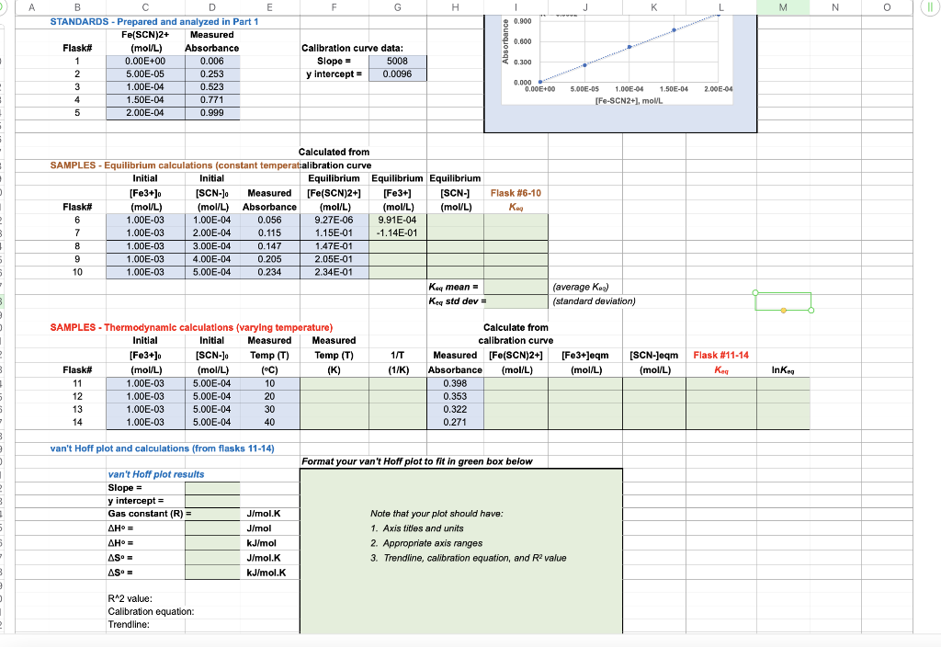Select "van't Hoff plot and calculations" heading
The image size is (941, 647).
tap(162, 448)
